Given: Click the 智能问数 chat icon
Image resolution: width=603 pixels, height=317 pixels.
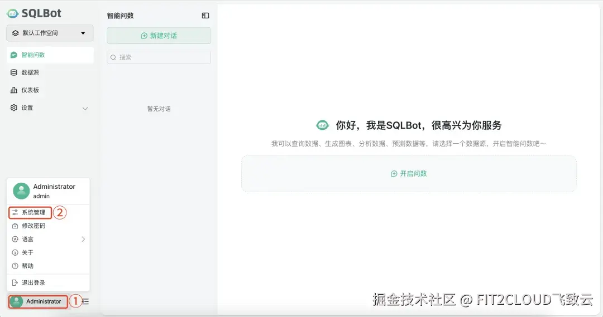Looking at the screenshot, I should pyautogui.click(x=14, y=55).
